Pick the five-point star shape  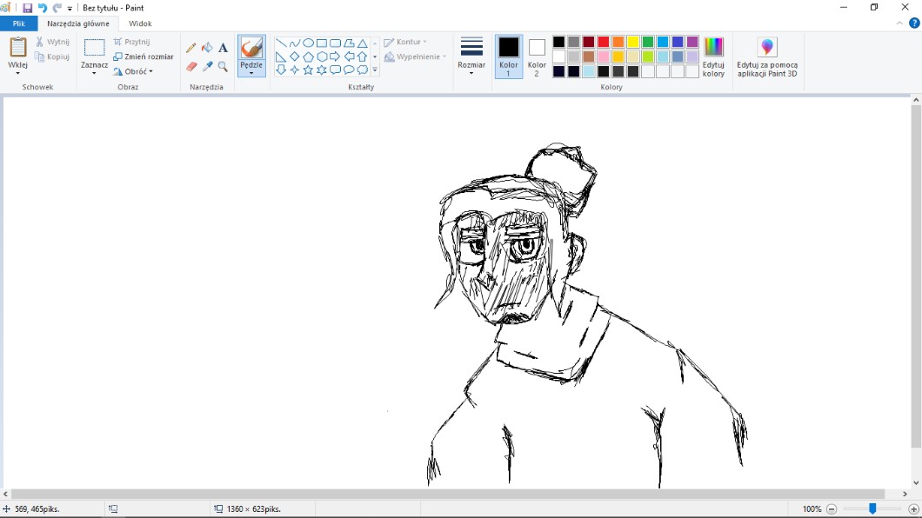(308, 70)
